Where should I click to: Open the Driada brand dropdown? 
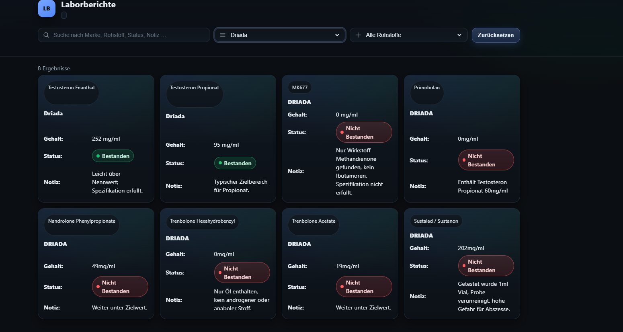280,35
